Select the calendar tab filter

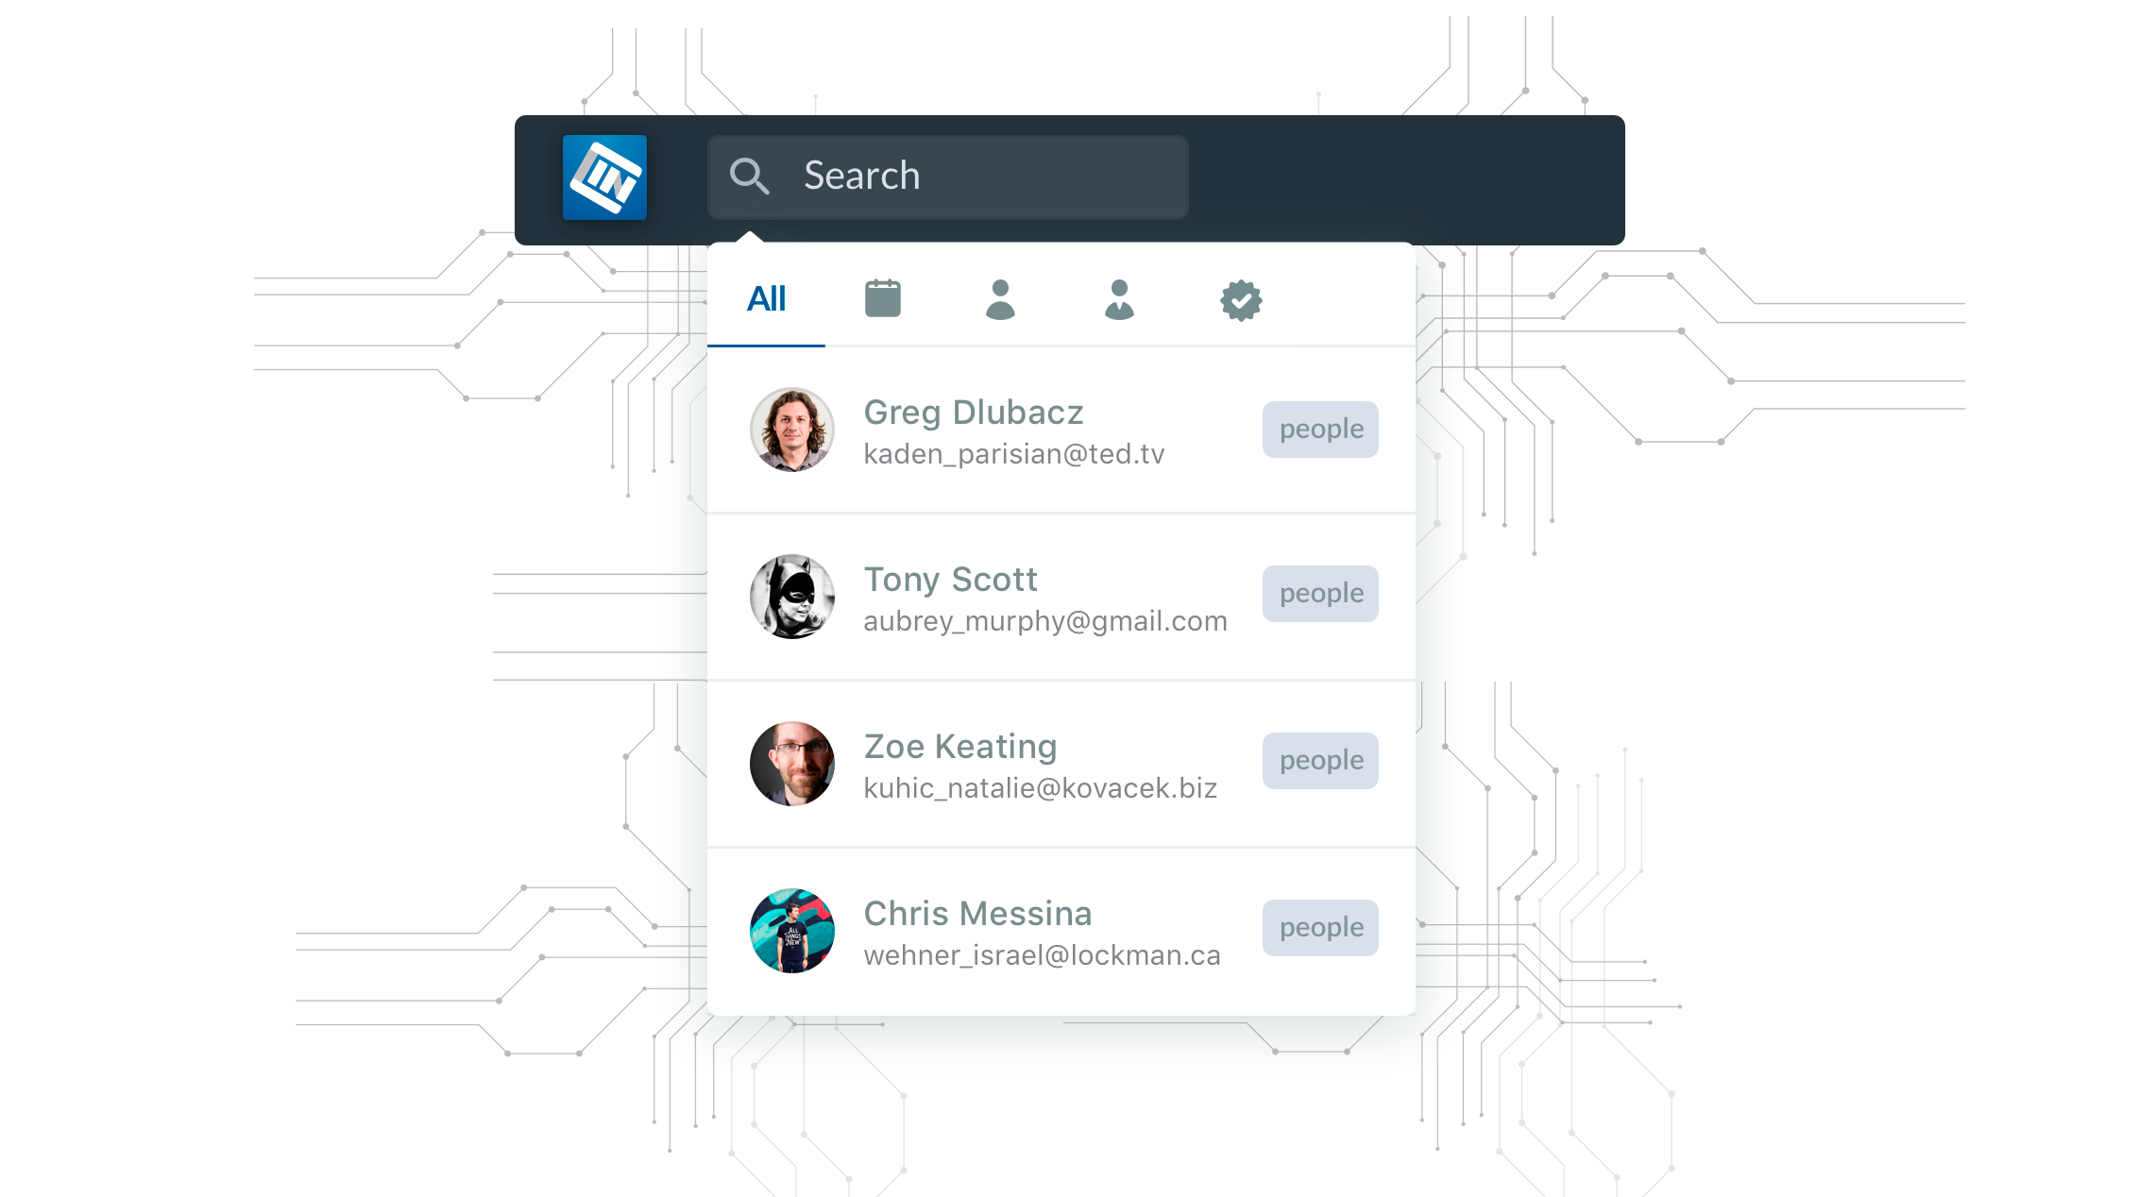883,299
